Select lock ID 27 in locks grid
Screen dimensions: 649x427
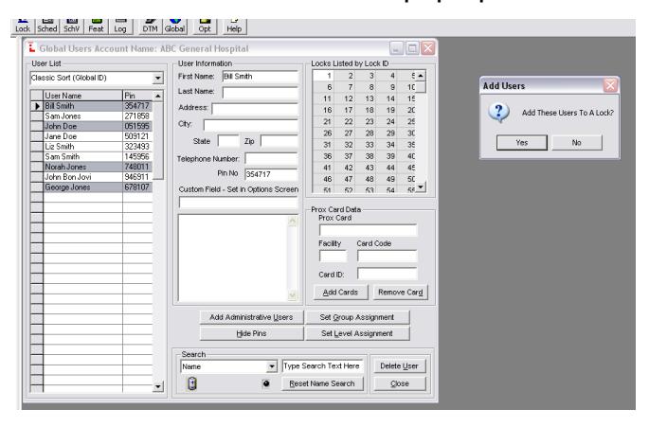344,133
